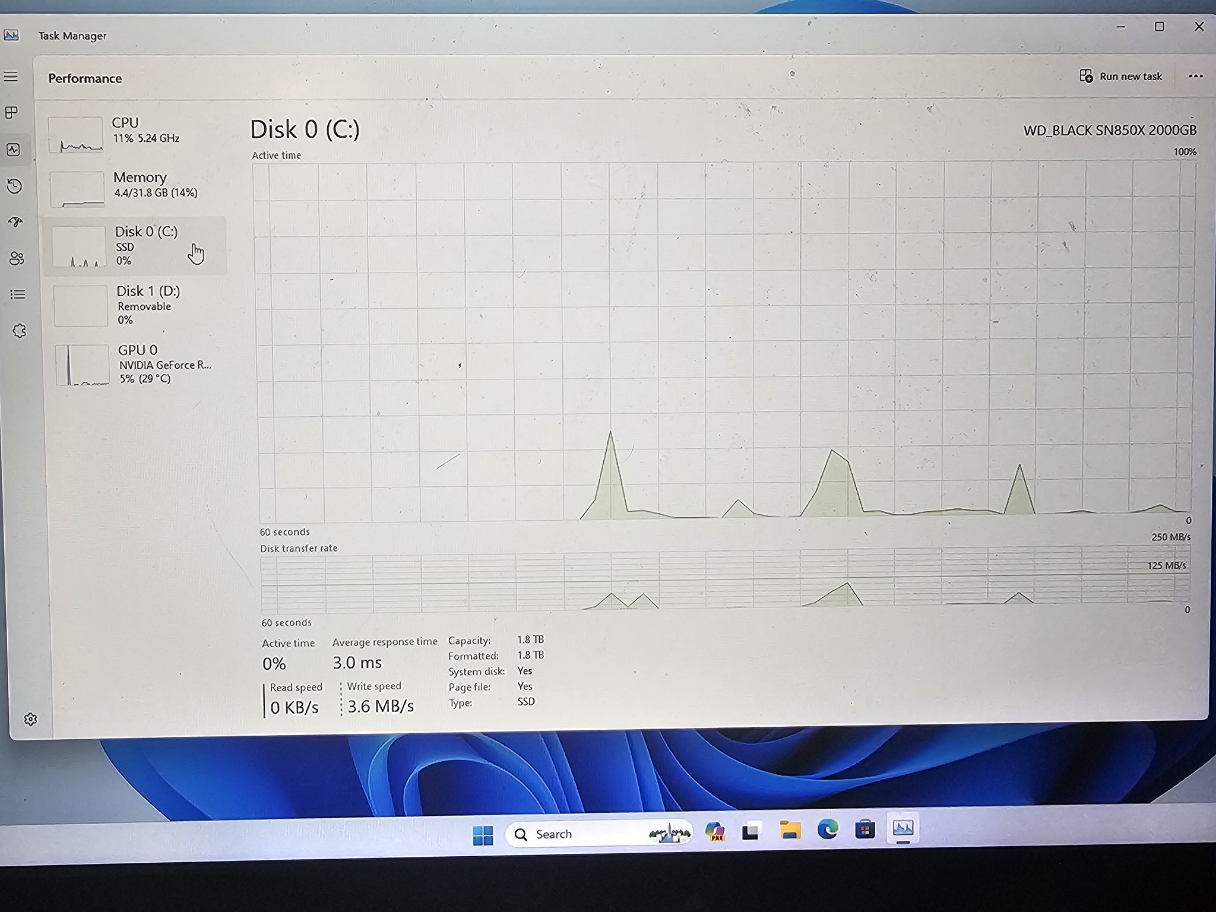Click the CPU mini graph thumbnail

75,135
